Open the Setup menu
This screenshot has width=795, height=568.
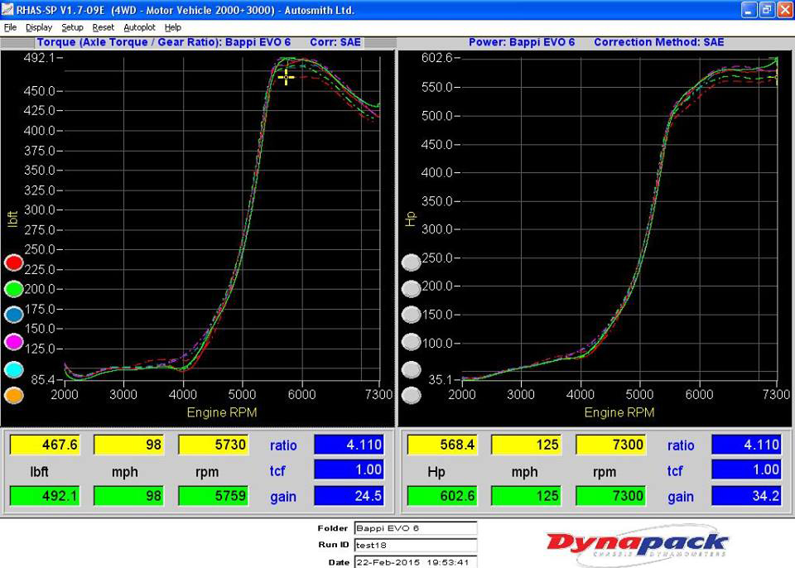coord(72,27)
